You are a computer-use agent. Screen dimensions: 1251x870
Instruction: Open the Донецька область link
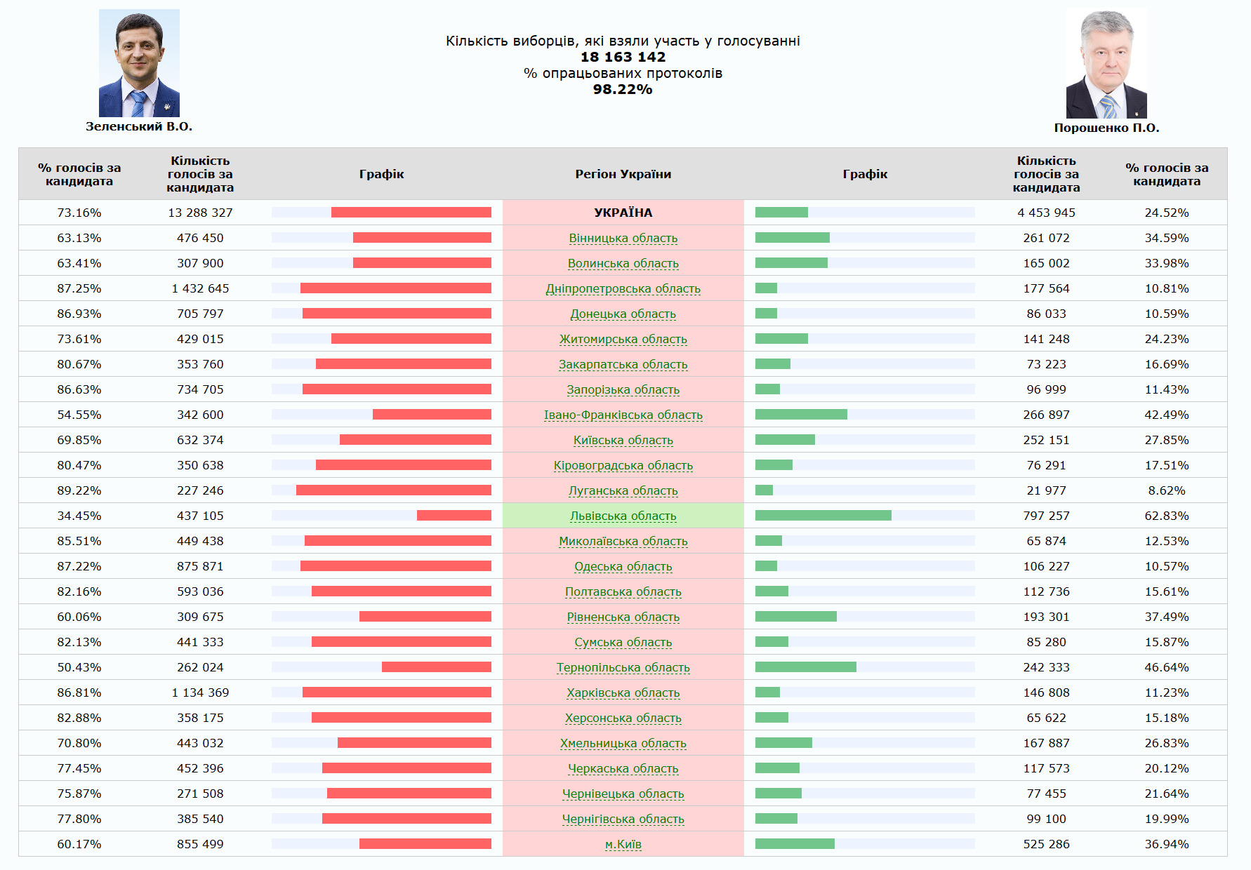click(623, 314)
